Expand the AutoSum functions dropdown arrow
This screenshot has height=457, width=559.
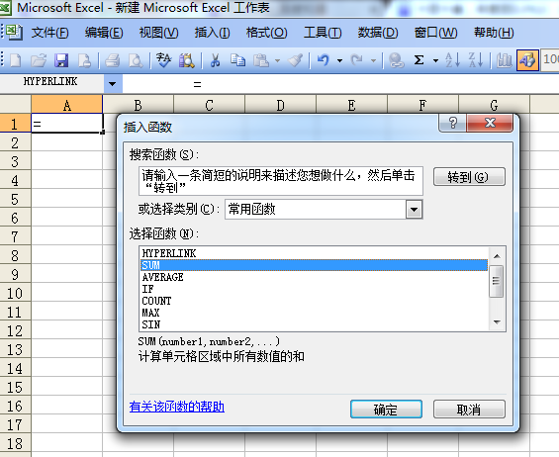[x=435, y=61]
